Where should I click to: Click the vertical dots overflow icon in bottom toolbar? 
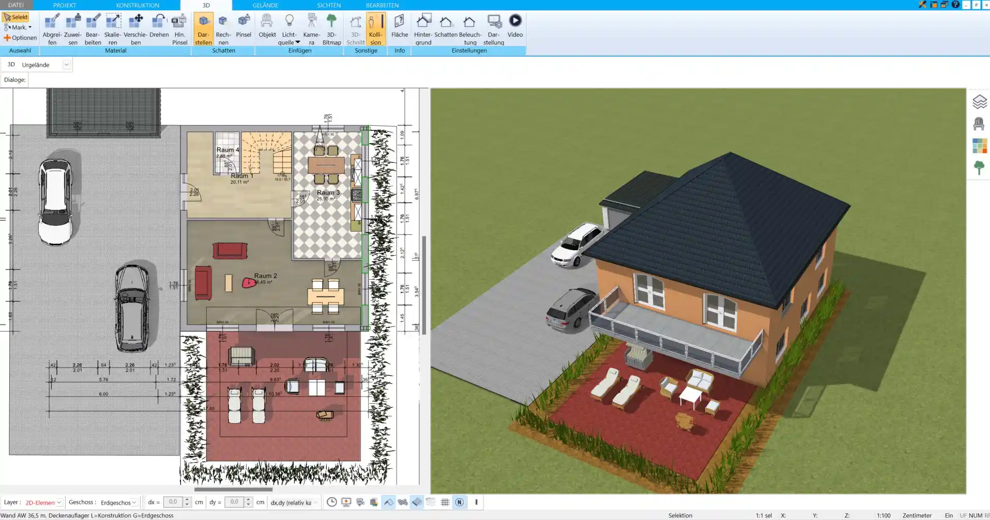pyautogui.click(x=476, y=502)
